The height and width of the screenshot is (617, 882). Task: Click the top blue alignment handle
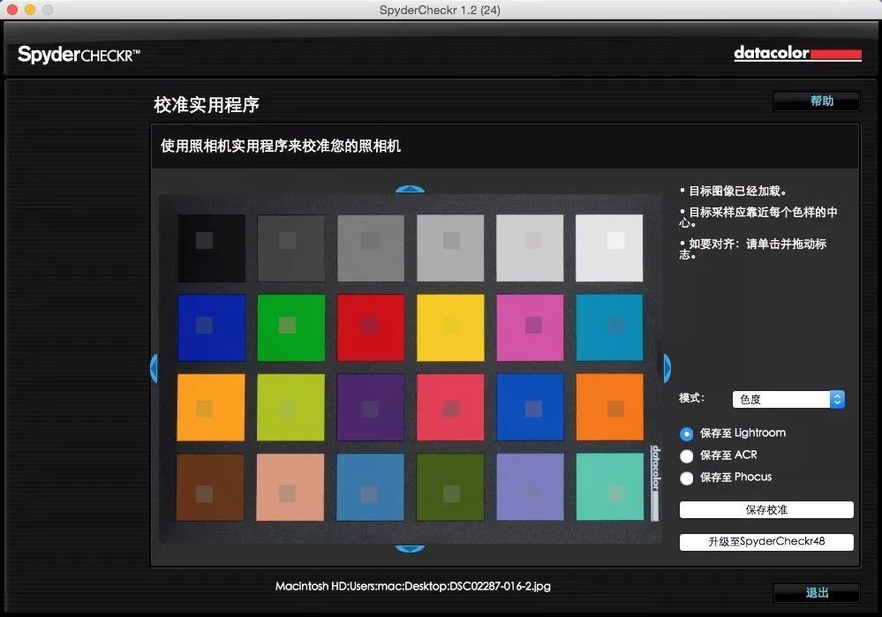[x=410, y=190]
